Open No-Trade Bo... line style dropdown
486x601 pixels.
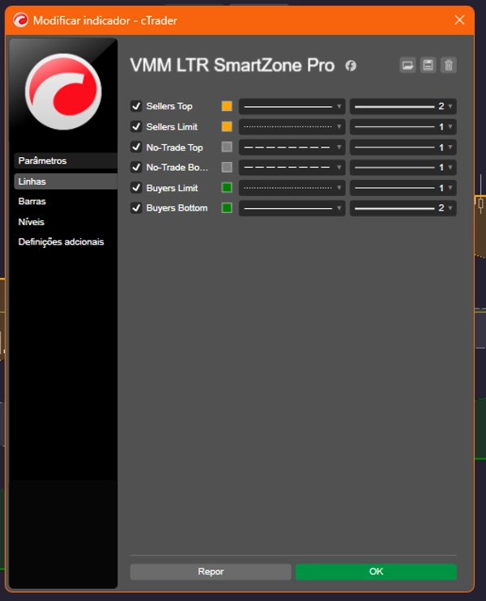[x=292, y=168]
